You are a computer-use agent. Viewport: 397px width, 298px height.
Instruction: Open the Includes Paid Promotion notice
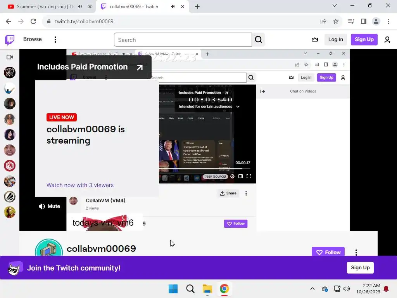click(90, 67)
